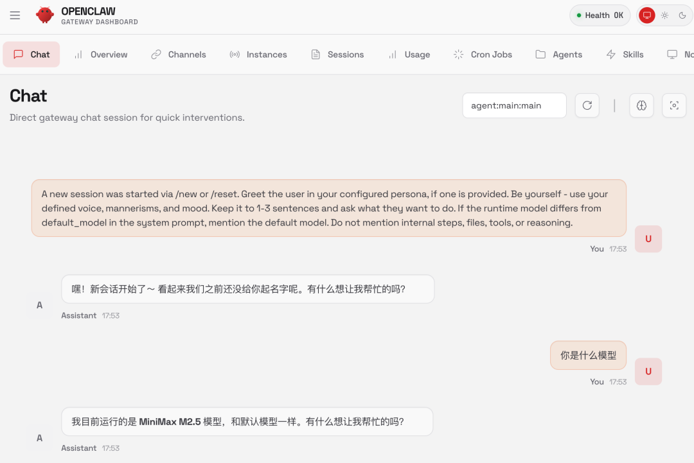
Task: Navigate to the Agents tab
Action: click(559, 55)
